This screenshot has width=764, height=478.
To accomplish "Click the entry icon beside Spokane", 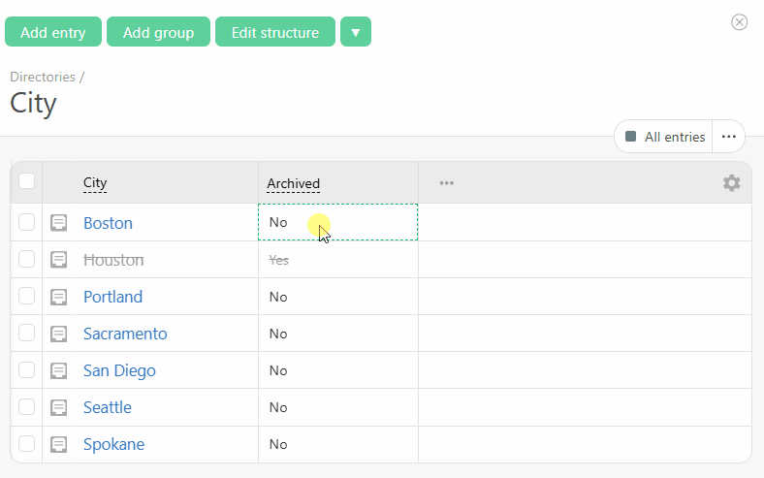I will coord(59,444).
